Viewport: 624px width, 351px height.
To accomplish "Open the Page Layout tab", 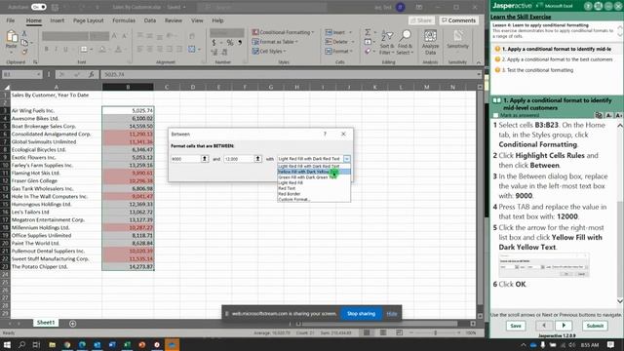I will coord(89,20).
